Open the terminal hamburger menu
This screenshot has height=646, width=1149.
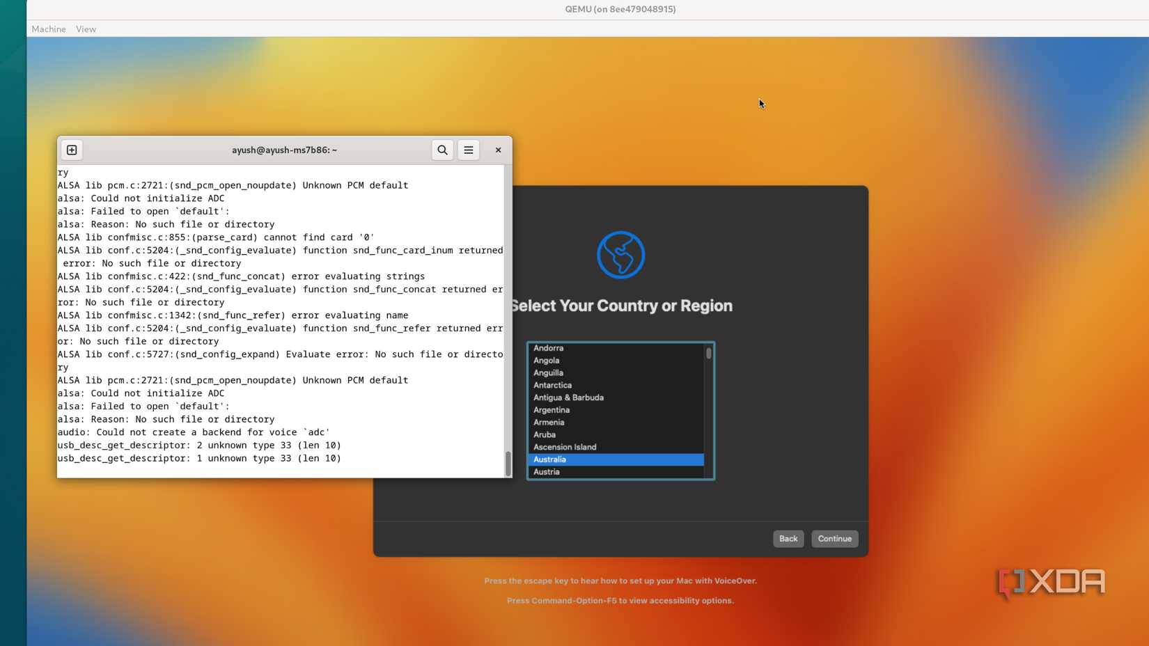(x=468, y=150)
